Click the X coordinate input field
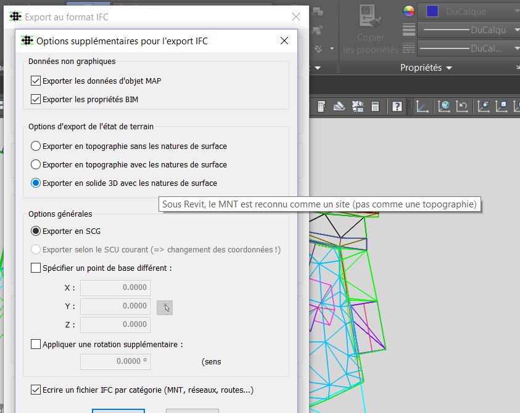The width and height of the screenshot is (520, 413). pyautogui.click(x=115, y=287)
